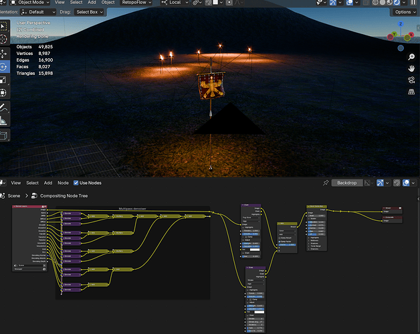Click the Multipass denoiser frame label
Image resolution: width=420 pixels, height=334 pixels.
pos(132,209)
